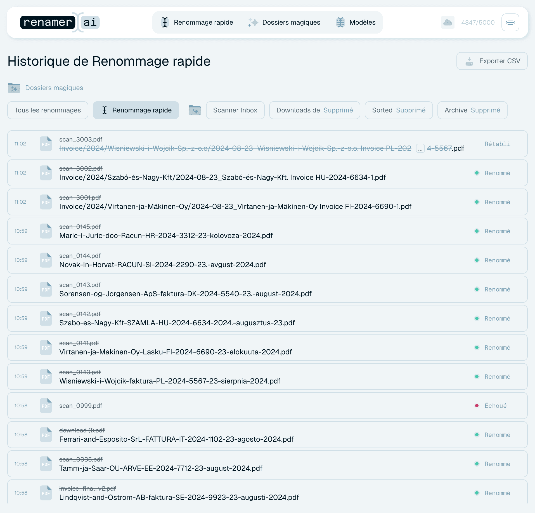Click the magic folder icon beside Dossiers magiques link
The width and height of the screenshot is (535, 513).
[14, 88]
